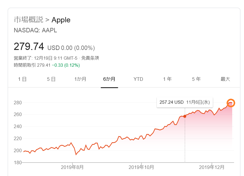The image size is (244, 176).
Task: Select the active 6か月 tab
Action: (109, 79)
